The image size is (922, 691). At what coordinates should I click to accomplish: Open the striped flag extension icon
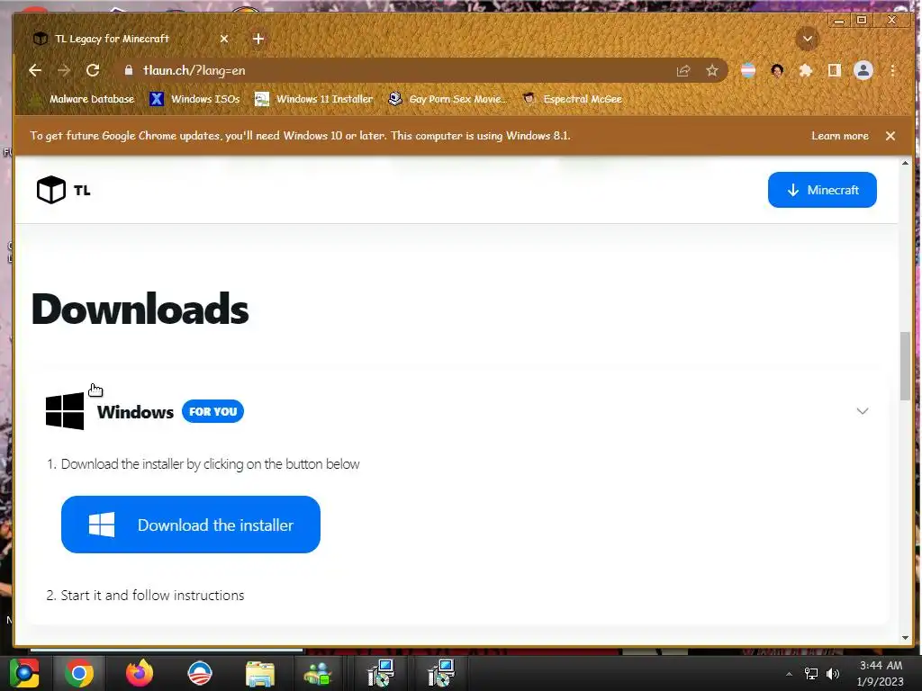748,70
